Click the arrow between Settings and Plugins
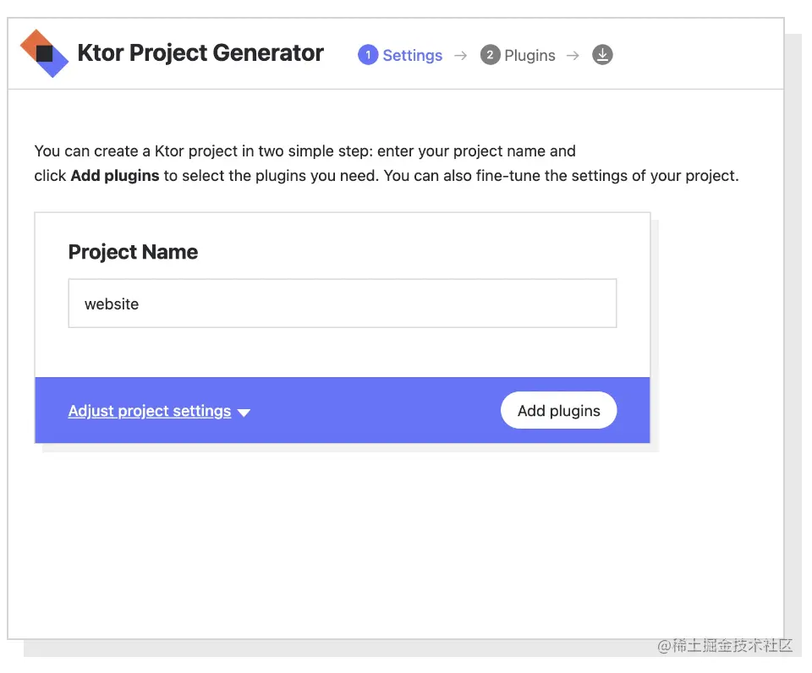812x673 pixels. [460, 56]
